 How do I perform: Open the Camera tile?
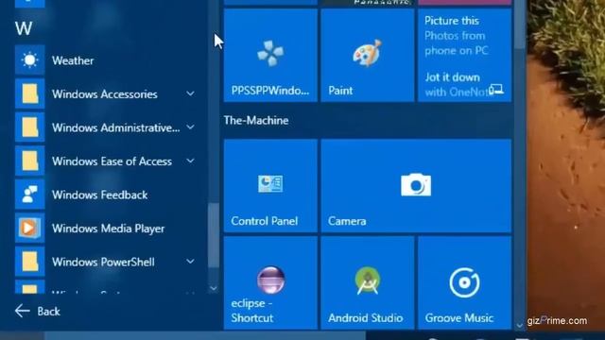pos(416,186)
